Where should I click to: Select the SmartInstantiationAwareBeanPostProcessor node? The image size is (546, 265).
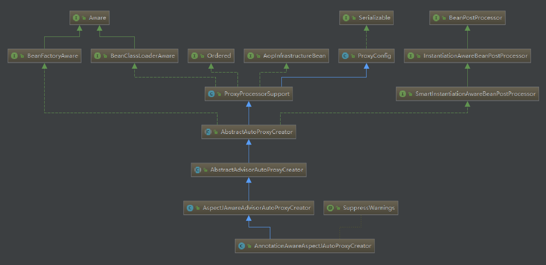coord(468,94)
